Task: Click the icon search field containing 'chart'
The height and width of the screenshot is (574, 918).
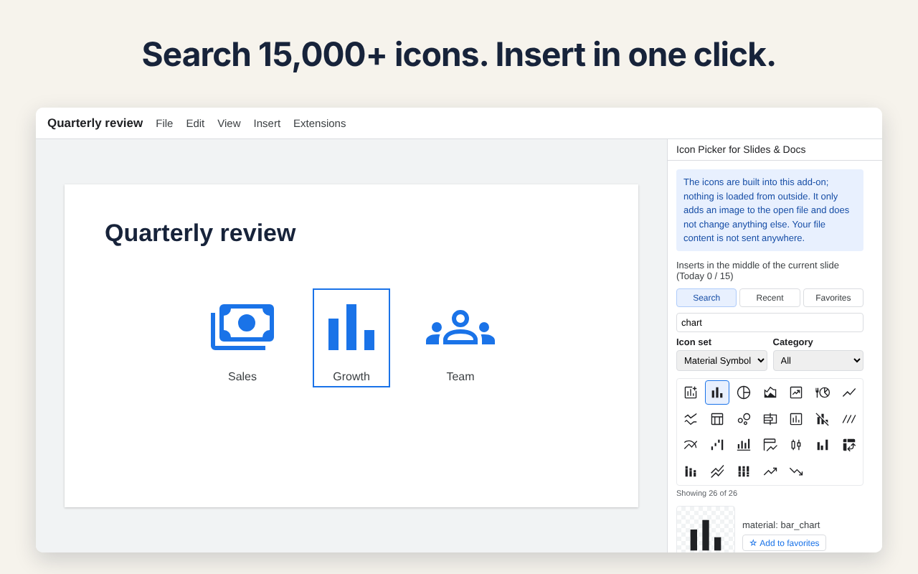Action: point(770,323)
